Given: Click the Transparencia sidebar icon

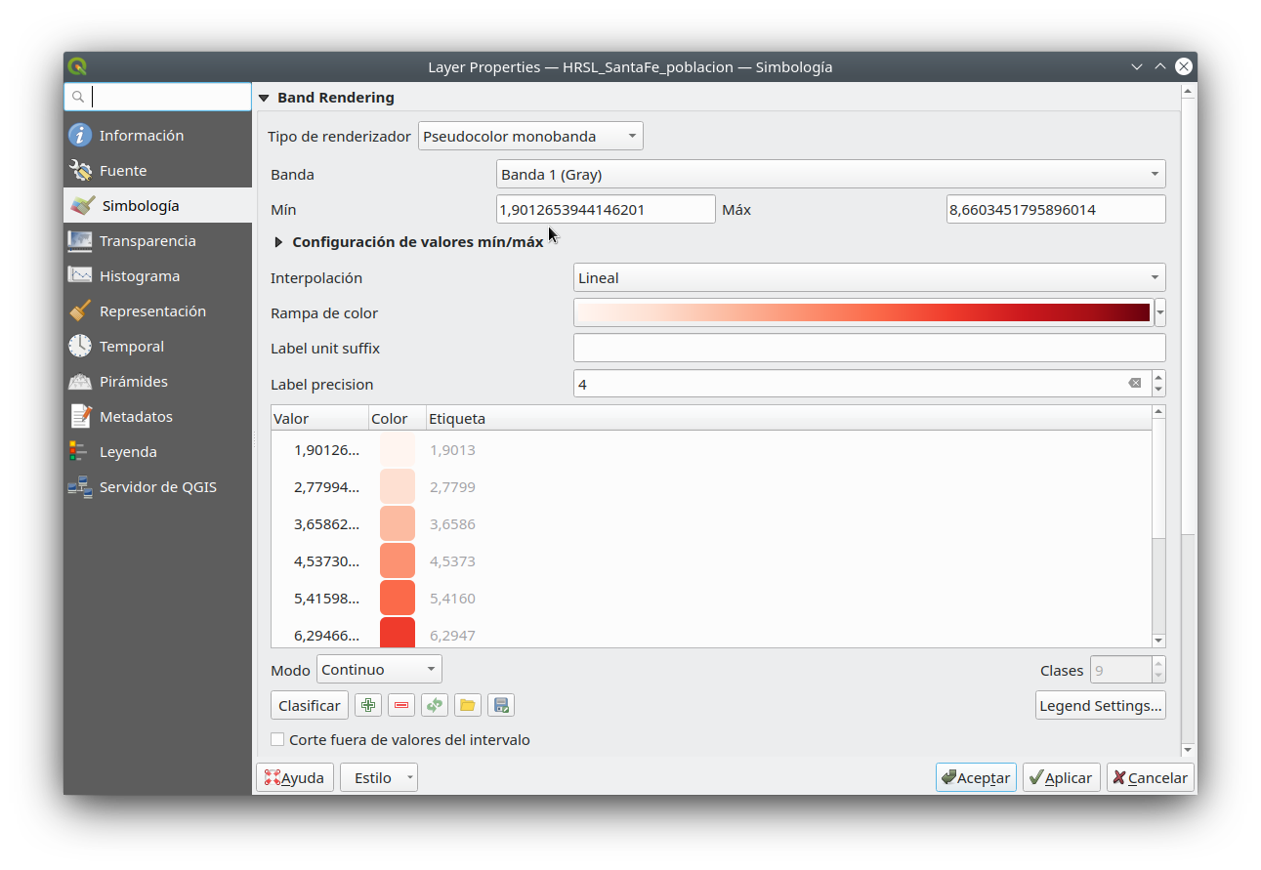Looking at the screenshot, I should [x=80, y=240].
